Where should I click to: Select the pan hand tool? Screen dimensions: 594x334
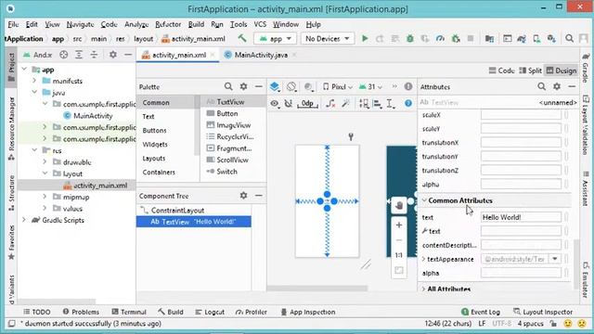(399, 205)
